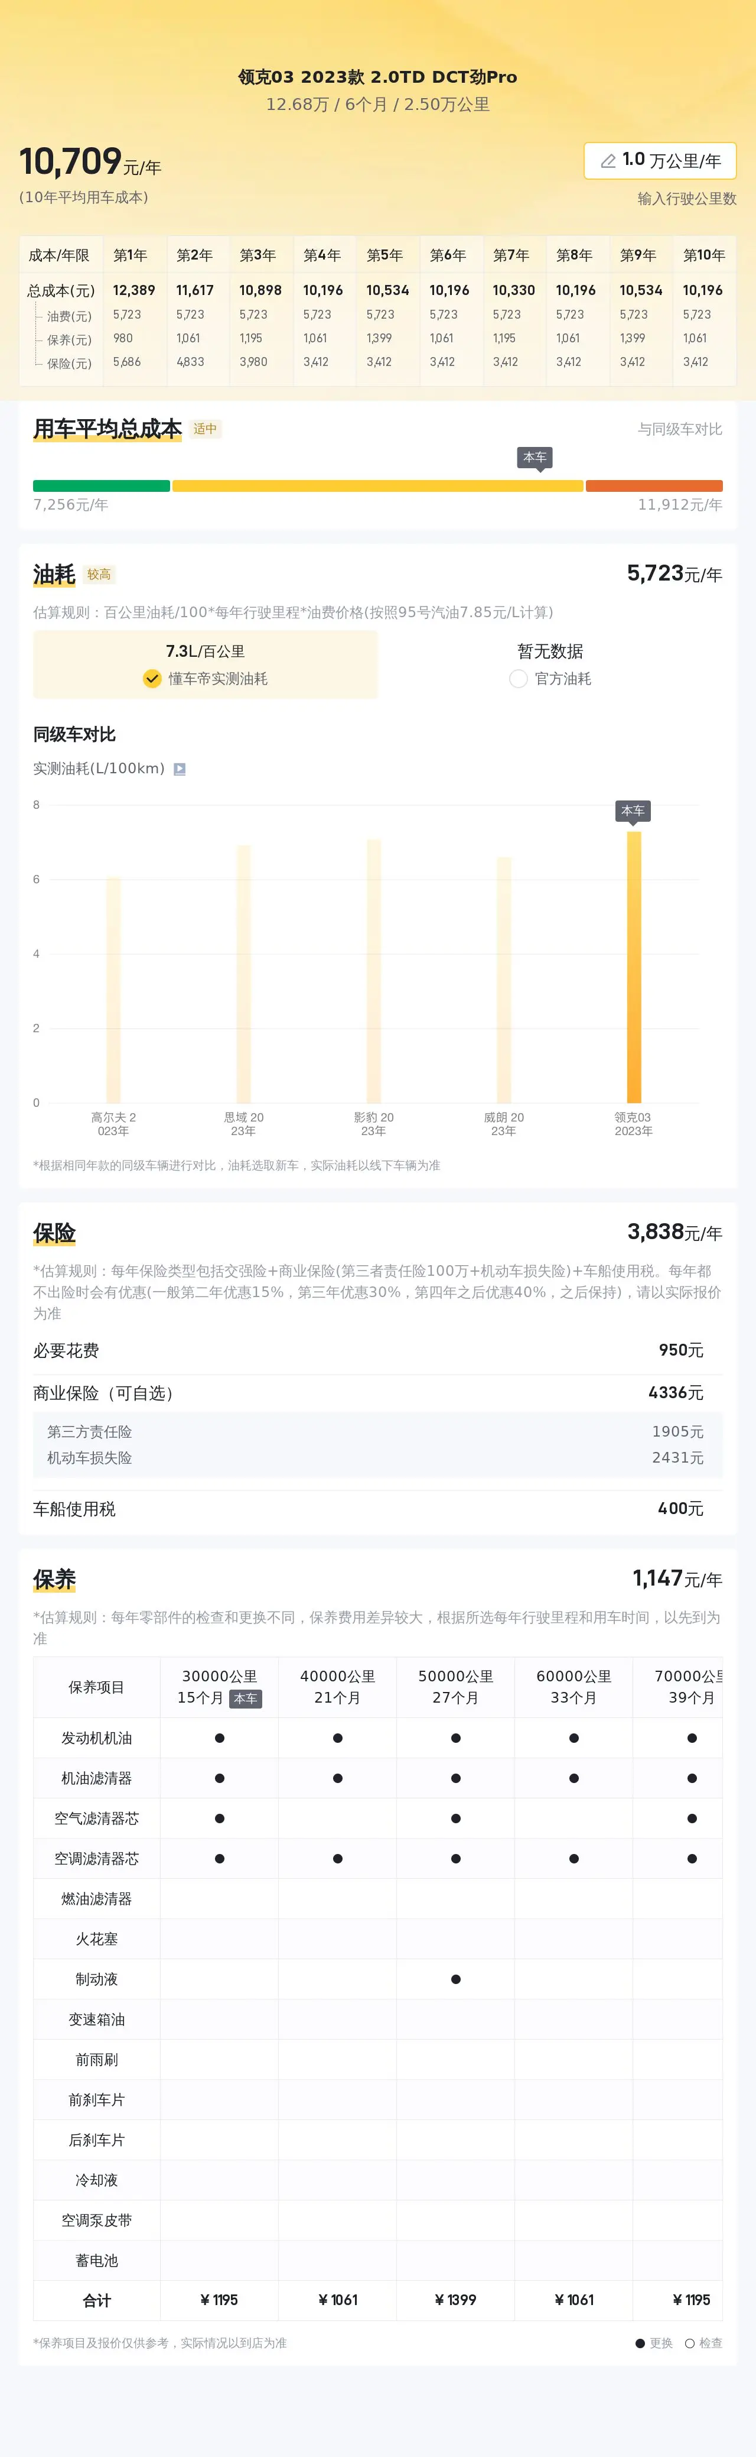Click the 980 maintenance cost in year 1
This screenshot has height=2457, width=756.
(x=123, y=338)
